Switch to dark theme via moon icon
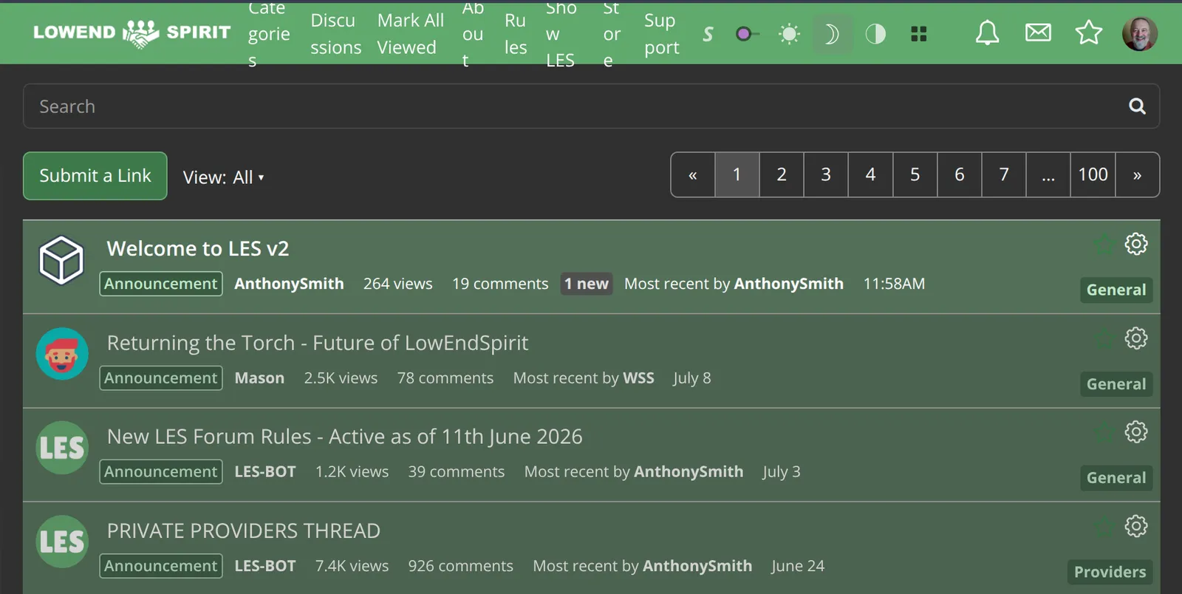The height and width of the screenshot is (594, 1182). click(832, 34)
